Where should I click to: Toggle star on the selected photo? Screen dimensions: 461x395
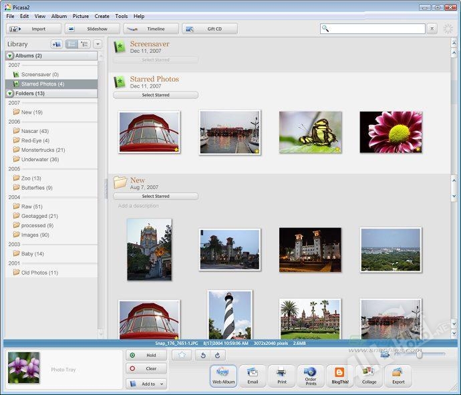pyautogui.click(x=181, y=356)
